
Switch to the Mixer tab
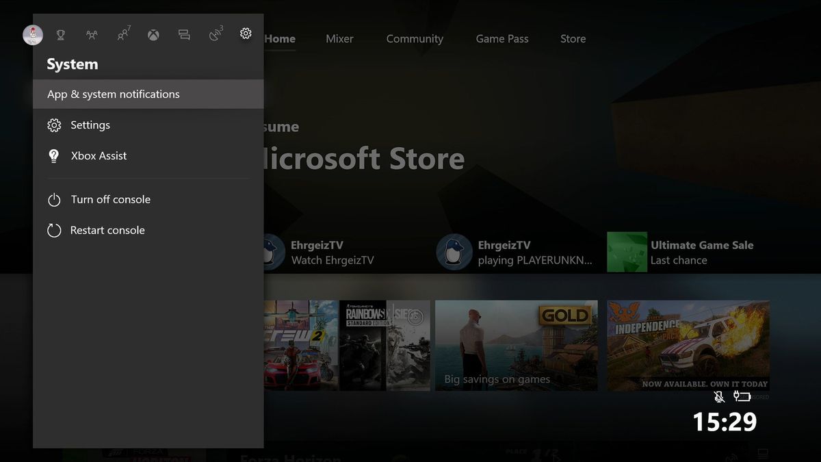pos(339,39)
